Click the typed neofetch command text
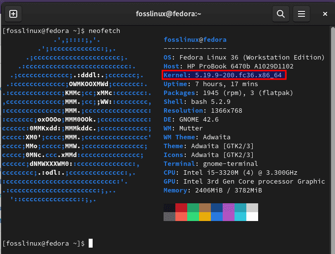 (x=104, y=31)
